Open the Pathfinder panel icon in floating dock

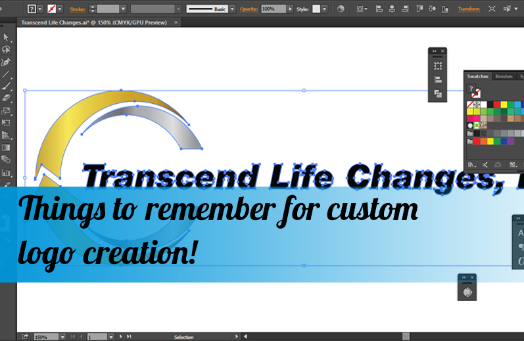click(x=438, y=93)
